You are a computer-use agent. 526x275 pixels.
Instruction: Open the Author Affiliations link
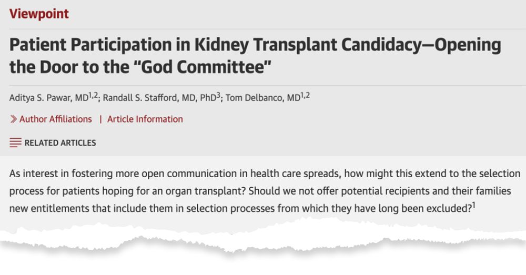[55, 119]
